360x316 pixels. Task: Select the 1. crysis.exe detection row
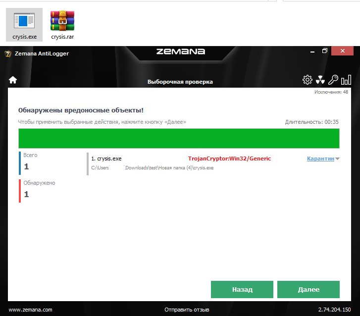(213, 163)
